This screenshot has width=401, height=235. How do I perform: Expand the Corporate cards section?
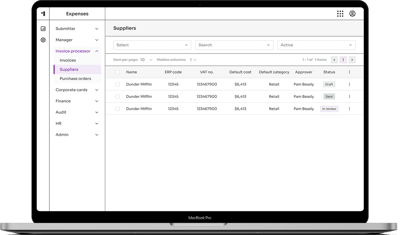coord(77,90)
